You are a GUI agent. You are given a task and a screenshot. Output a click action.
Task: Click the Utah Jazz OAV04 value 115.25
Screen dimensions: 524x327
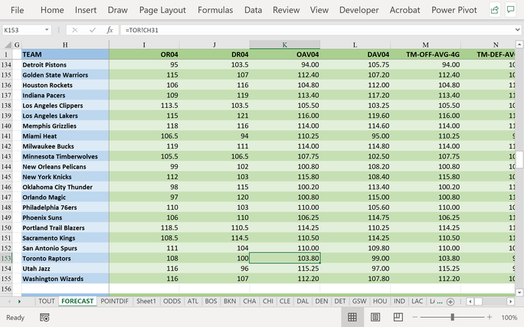285,269
